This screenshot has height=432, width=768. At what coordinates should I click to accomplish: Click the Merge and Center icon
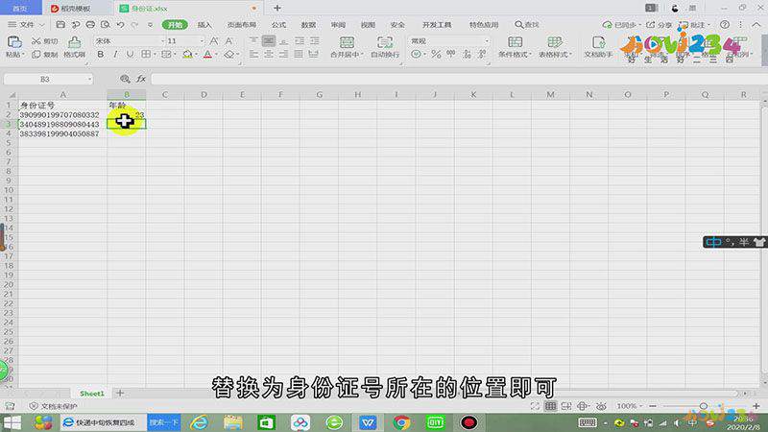347,42
